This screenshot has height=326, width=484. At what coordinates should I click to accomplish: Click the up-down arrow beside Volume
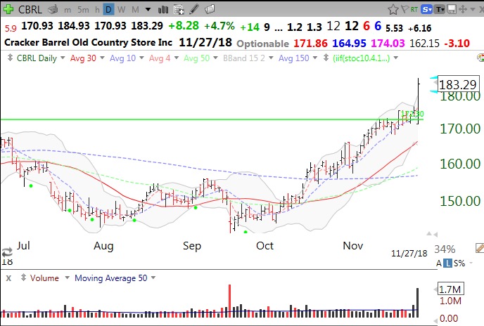(x=23, y=278)
